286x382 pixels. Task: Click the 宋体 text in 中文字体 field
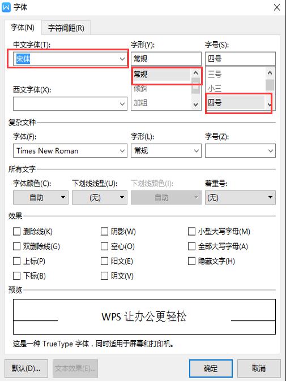pos(23,59)
